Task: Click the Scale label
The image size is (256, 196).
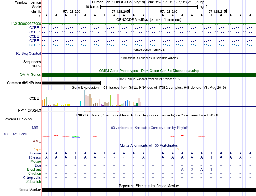Action: (36, 7)
